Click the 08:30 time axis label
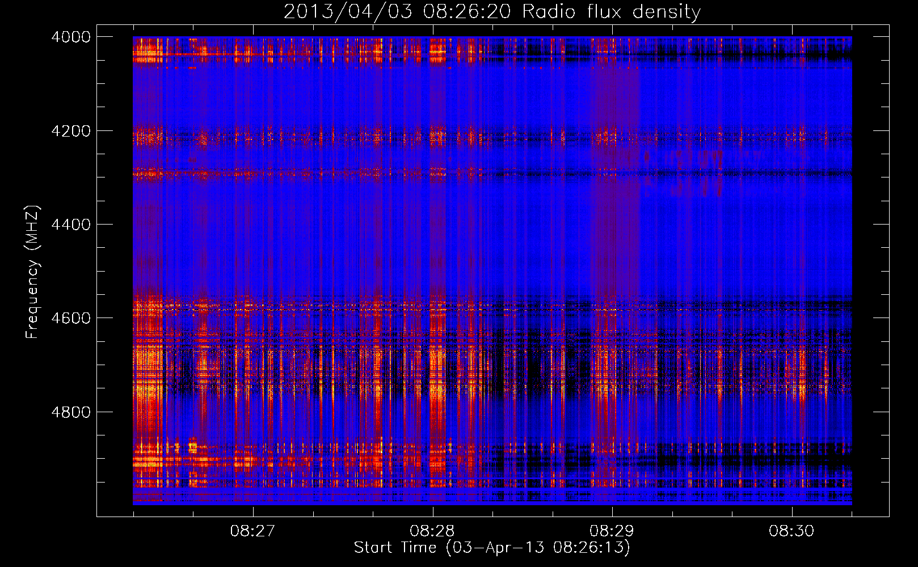 coord(791,531)
